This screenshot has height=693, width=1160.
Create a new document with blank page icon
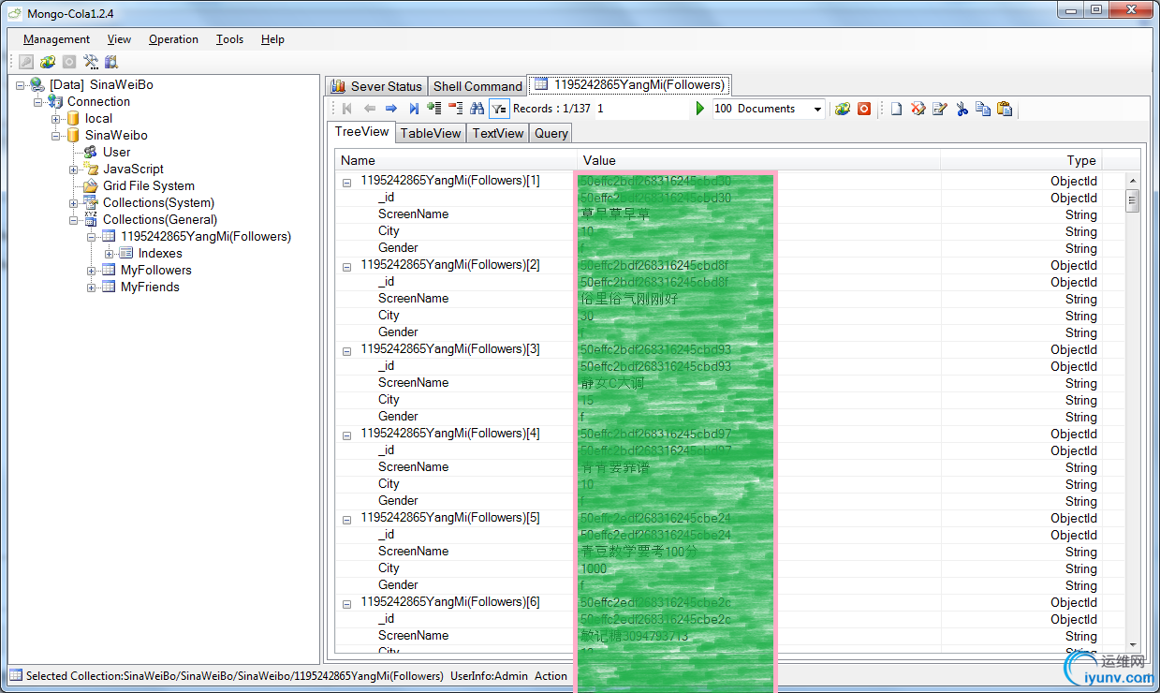[x=896, y=109]
